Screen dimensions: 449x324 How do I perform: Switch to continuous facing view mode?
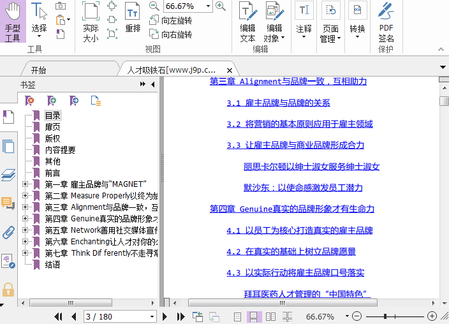coord(287,316)
